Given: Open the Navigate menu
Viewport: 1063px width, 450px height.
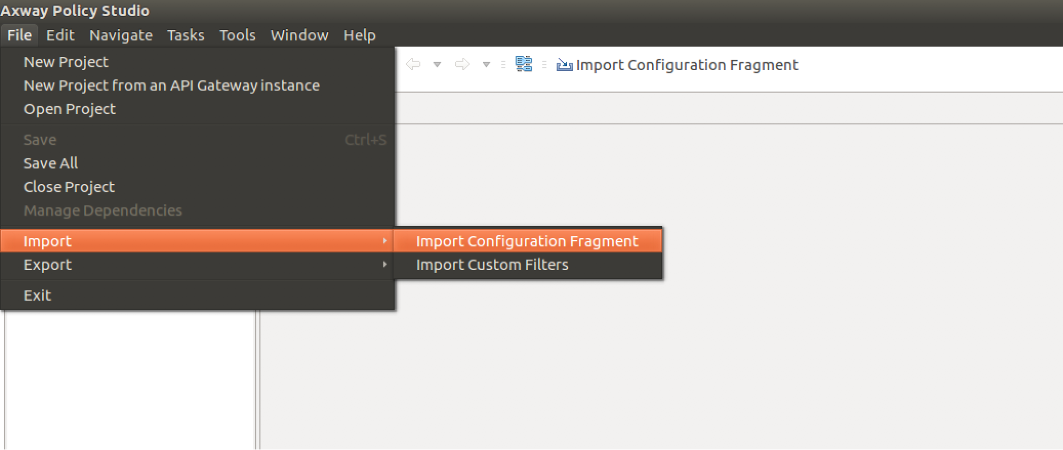Looking at the screenshot, I should tap(121, 35).
